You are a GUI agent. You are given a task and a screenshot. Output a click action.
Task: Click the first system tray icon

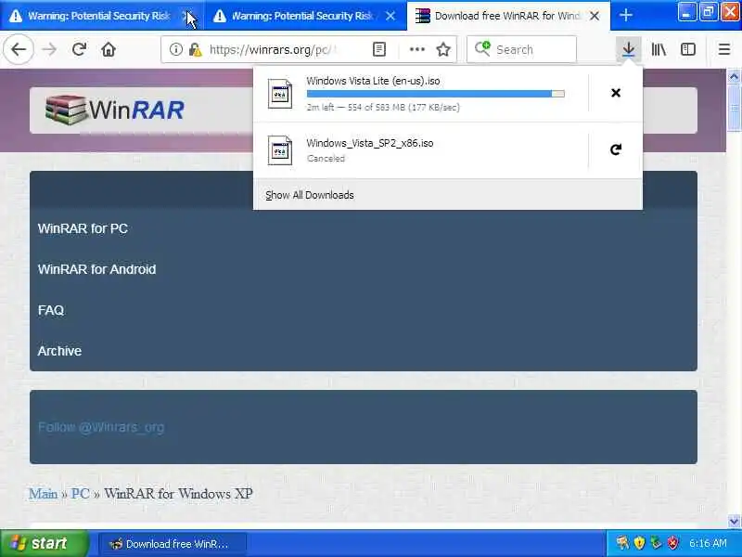coord(622,543)
